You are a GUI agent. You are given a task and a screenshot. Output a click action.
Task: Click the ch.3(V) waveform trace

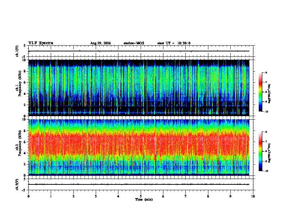click(139, 184)
